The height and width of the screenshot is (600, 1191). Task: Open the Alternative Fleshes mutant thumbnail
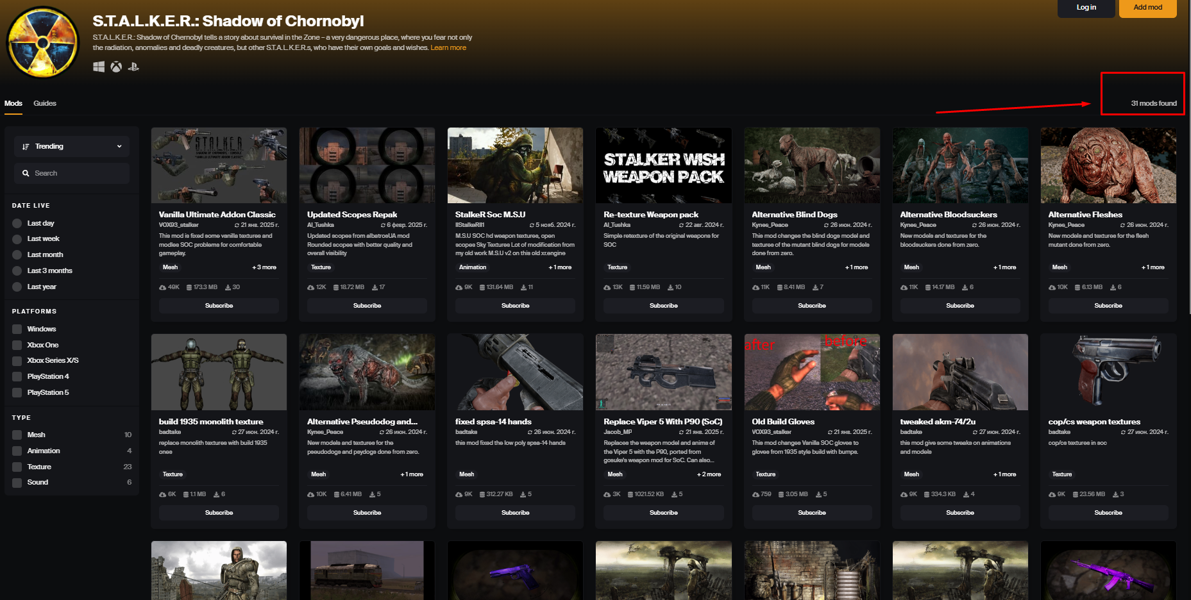click(1108, 165)
